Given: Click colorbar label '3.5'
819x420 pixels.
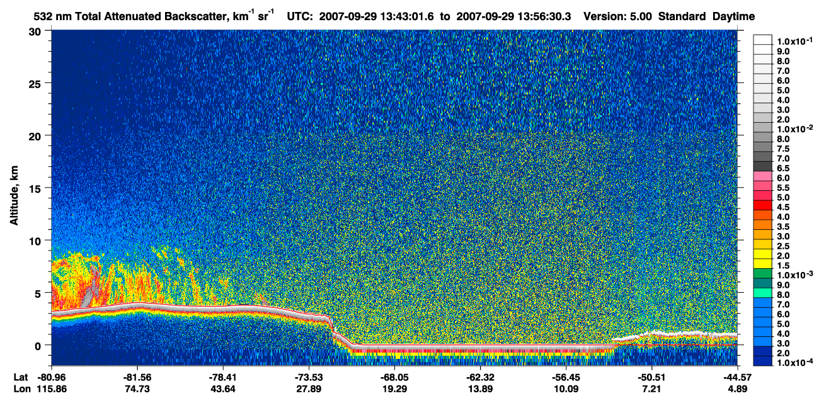Looking at the screenshot, I should 784,227.
